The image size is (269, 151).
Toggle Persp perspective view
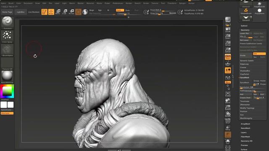[x=228, y=57]
